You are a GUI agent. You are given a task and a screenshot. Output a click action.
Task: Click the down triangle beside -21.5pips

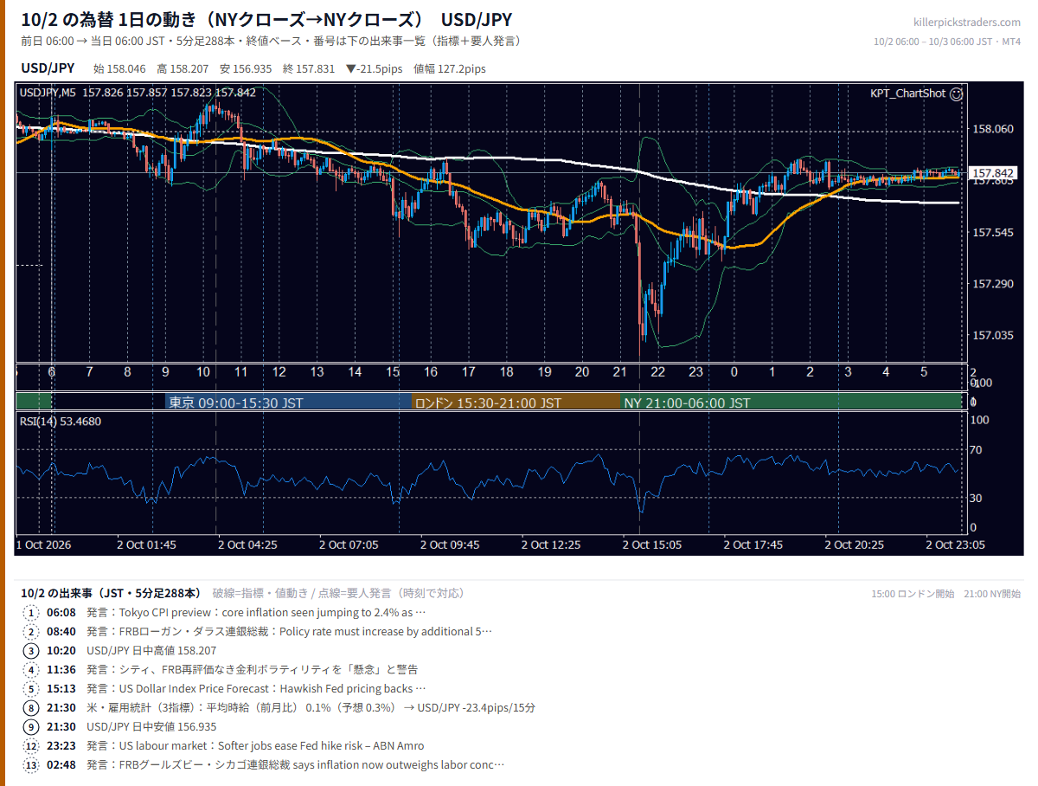350,69
